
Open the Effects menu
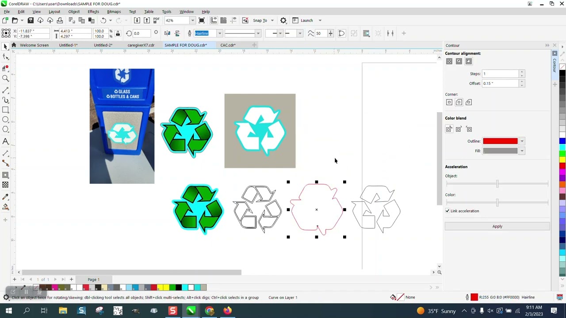(93, 11)
